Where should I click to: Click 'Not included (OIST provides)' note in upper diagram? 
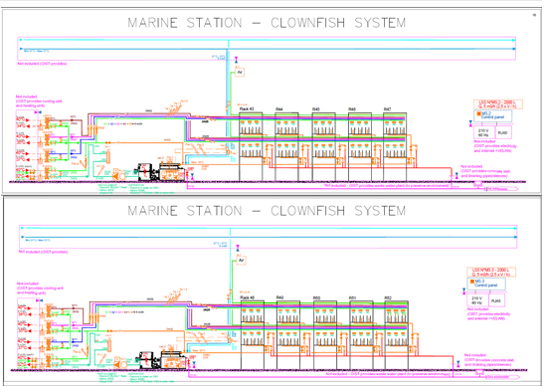[x=42, y=64]
